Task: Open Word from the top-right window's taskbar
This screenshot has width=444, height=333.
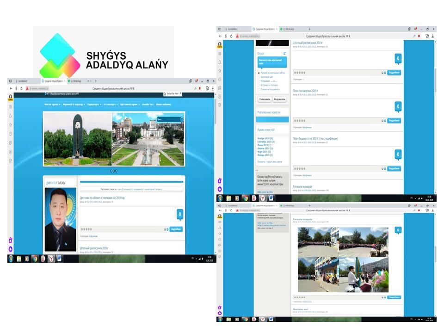Action: point(271,198)
